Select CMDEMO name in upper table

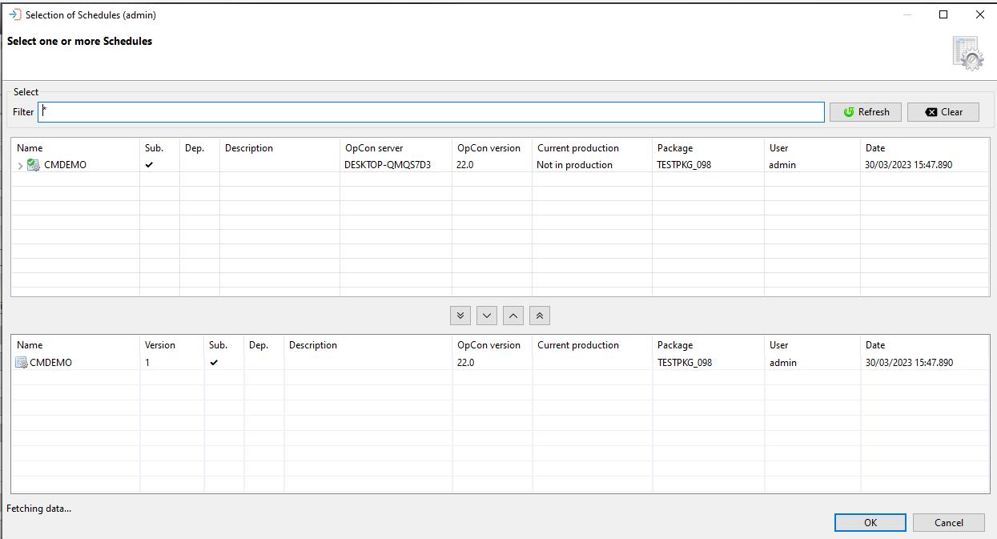click(65, 165)
